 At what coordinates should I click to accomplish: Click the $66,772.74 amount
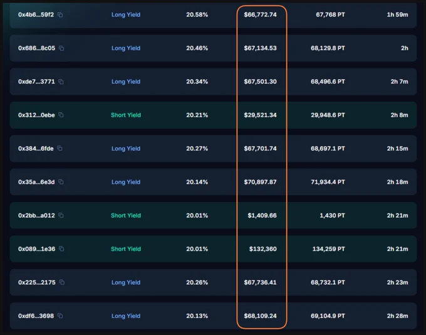(x=260, y=14)
